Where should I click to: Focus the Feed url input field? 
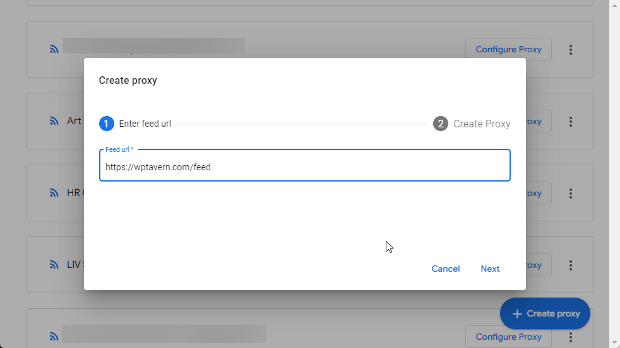304,166
